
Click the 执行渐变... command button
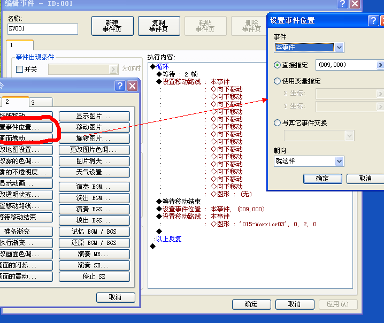click(x=26, y=243)
